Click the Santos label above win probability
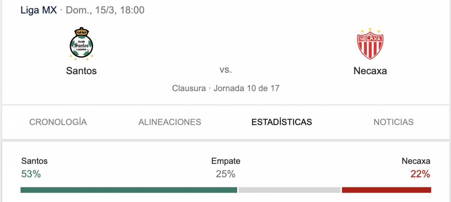This screenshot has height=202, width=451. (x=35, y=161)
